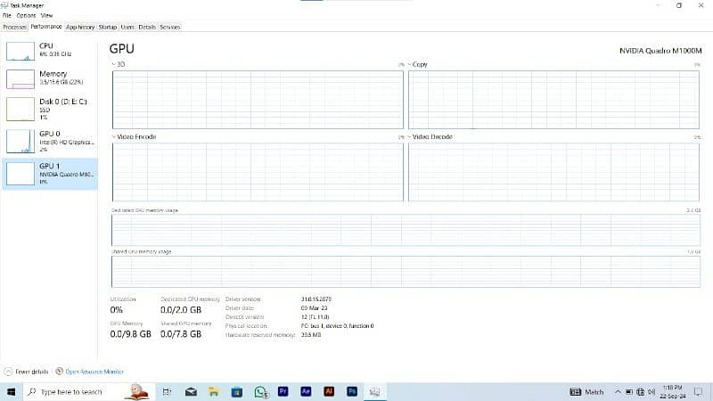713x401 pixels.
Task: Click the Windows Start button
Action: tap(12, 391)
